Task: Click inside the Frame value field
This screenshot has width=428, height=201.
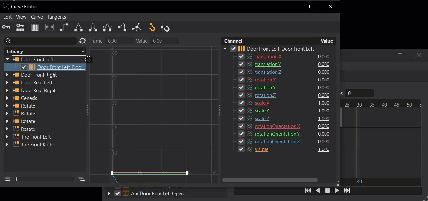Action: coord(119,41)
